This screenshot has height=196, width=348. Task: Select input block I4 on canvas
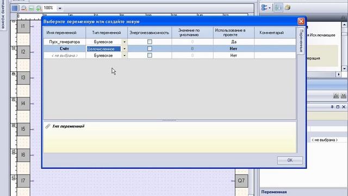[x=23, y=103]
